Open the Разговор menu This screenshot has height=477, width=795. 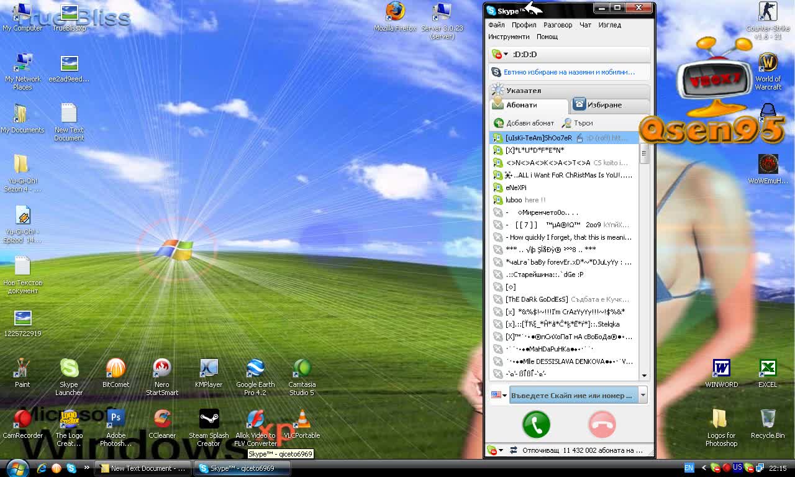tap(558, 25)
